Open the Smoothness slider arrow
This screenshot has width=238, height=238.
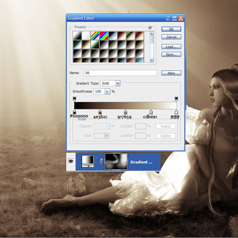[107, 91]
